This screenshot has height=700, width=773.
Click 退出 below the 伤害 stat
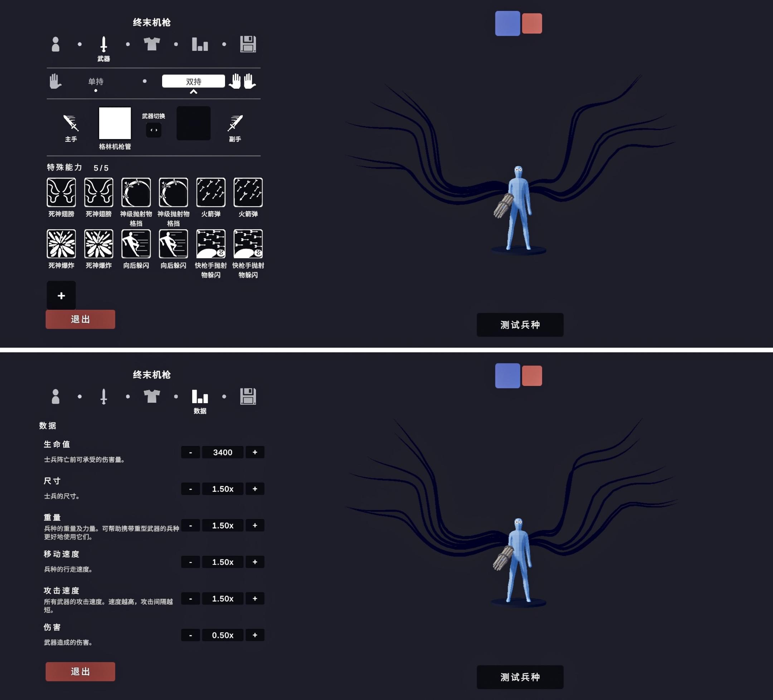point(80,672)
